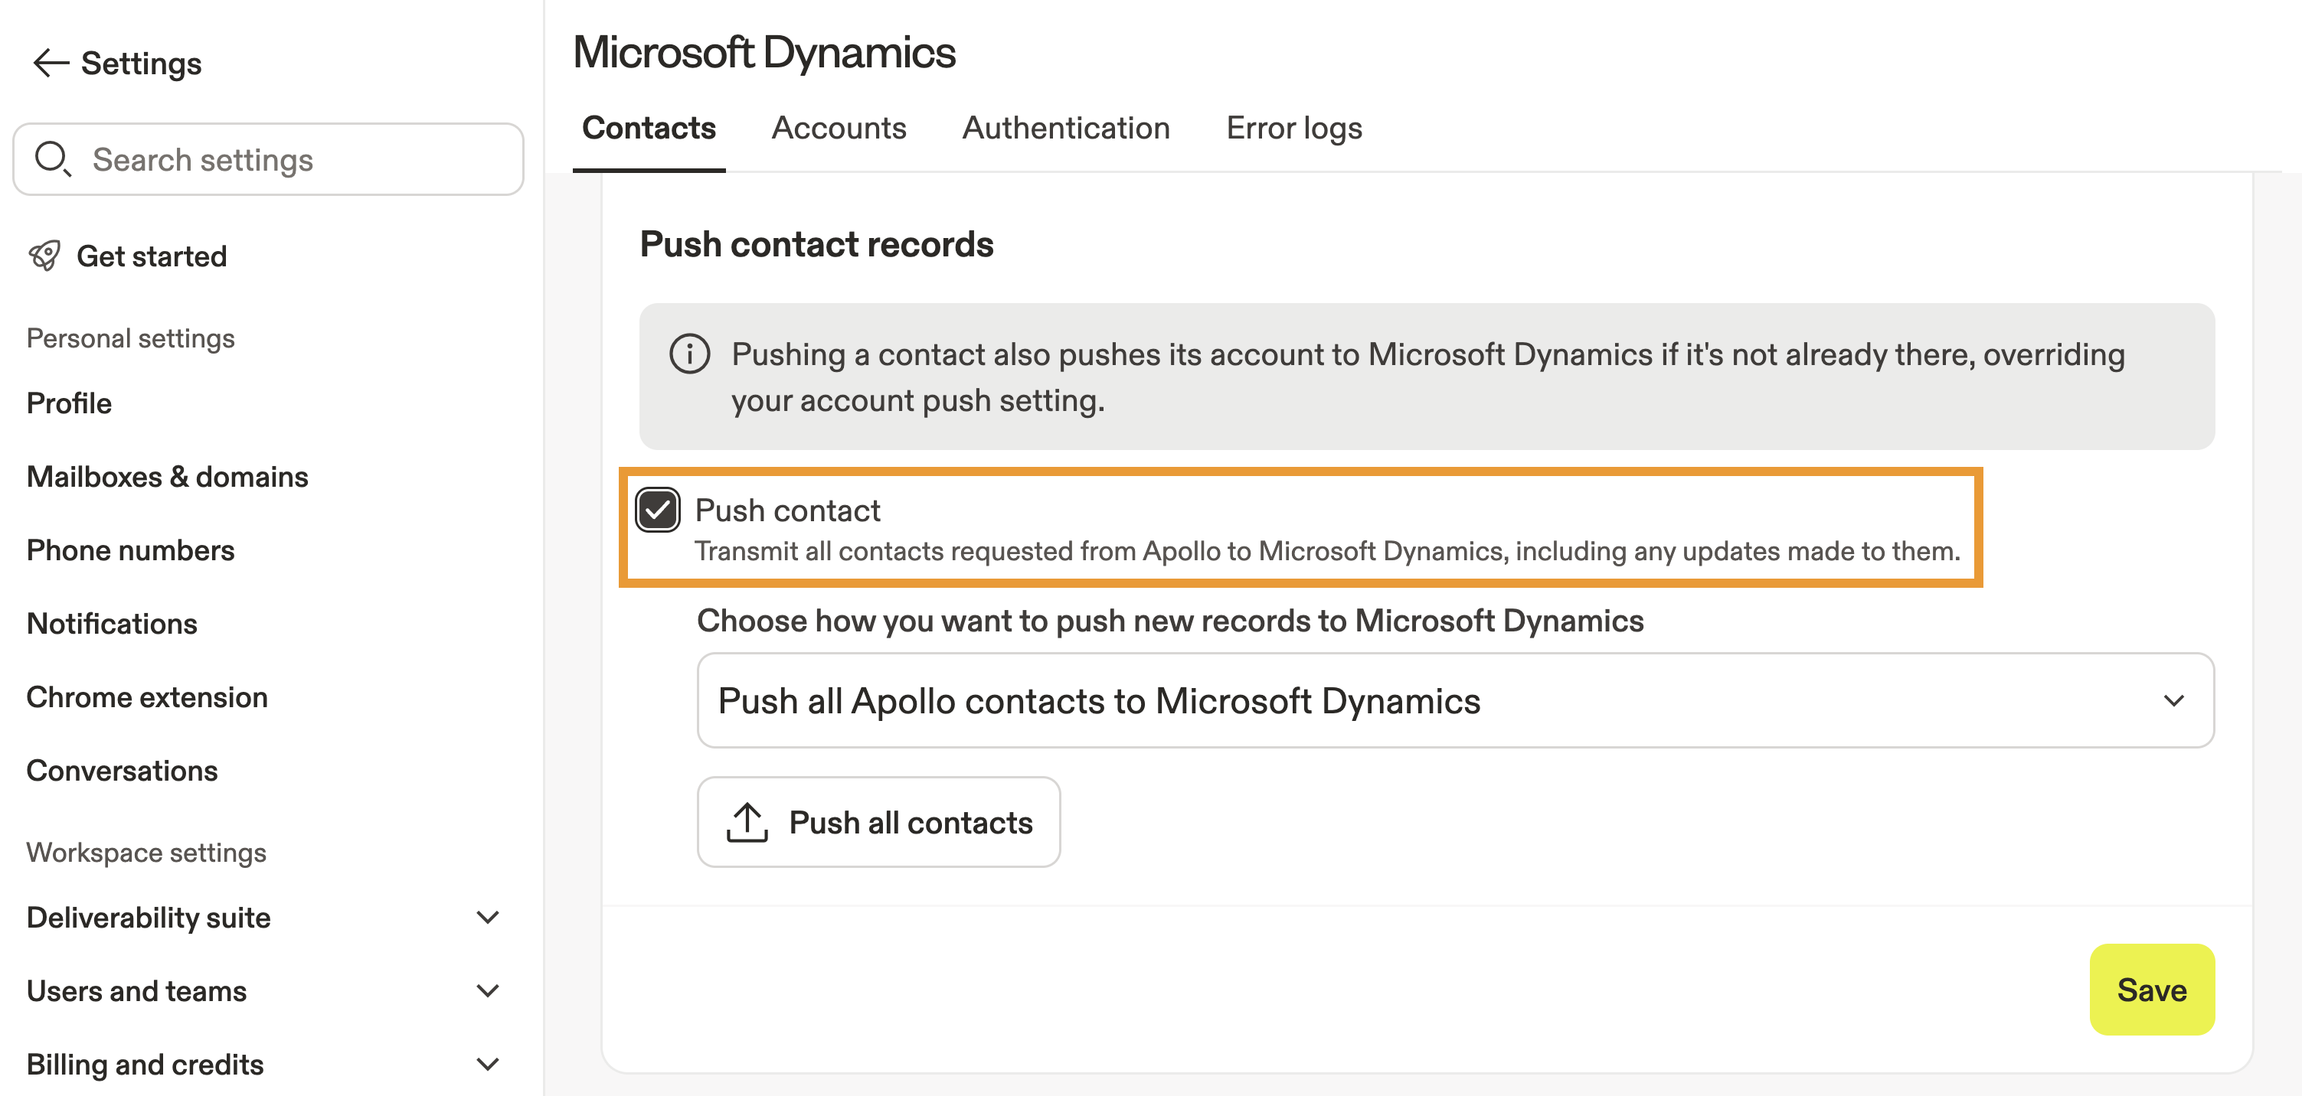Click the rocket icon beside Get started
The image size is (2302, 1096).
coord(44,256)
